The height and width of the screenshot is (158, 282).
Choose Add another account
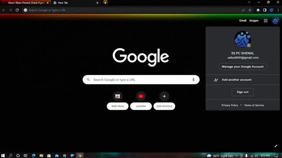(x=243, y=80)
